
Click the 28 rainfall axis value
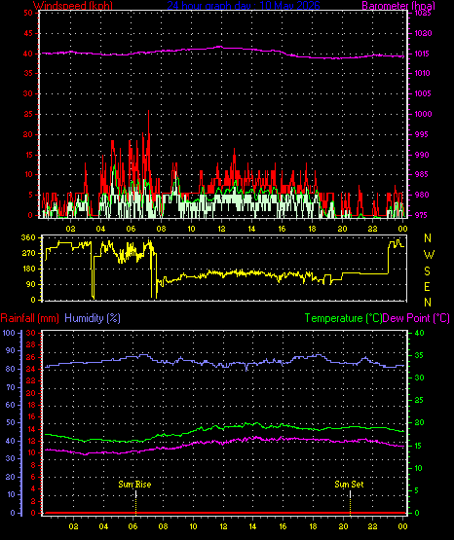pos(31,344)
